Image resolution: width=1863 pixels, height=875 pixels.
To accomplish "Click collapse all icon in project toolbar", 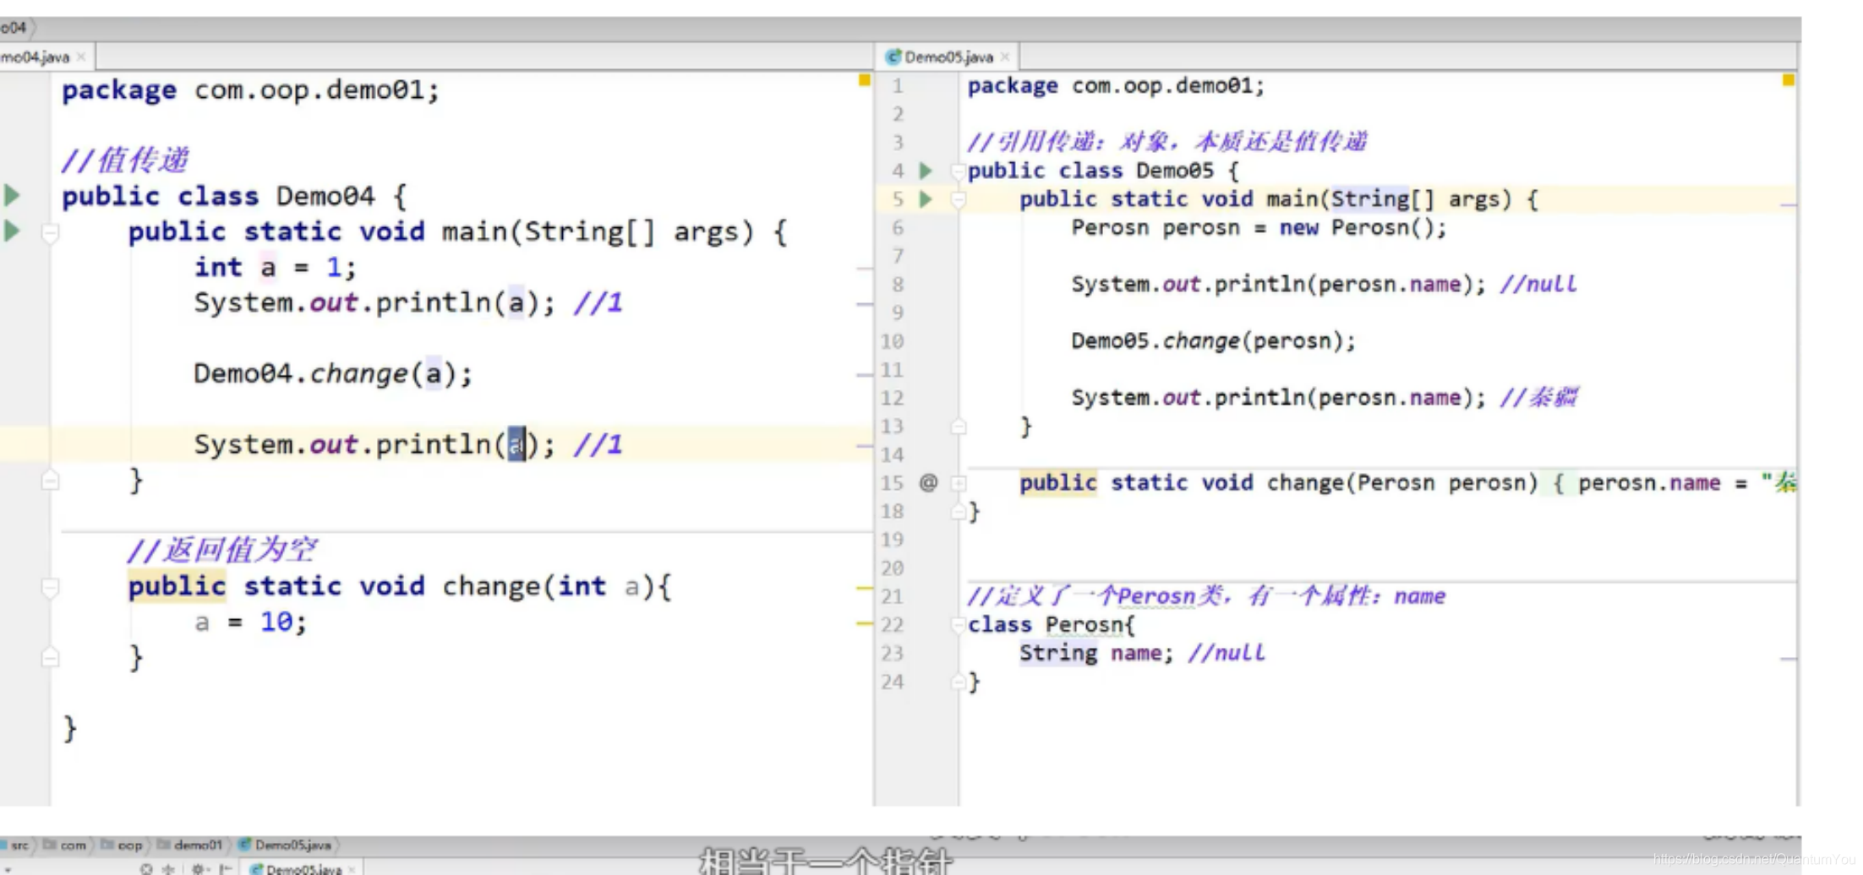I will pyautogui.click(x=168, y=868).
